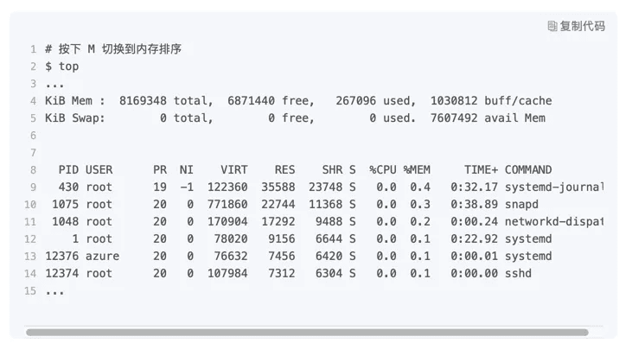Viewport: 632px width, 343px height.
Task: Click the sshd process name
Action: [518, 273]
